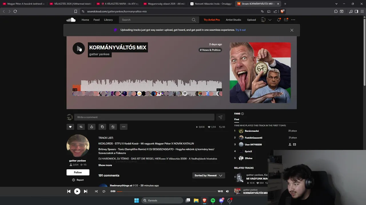Open the Feed page
366x205 pixels.
coord(96,20)
